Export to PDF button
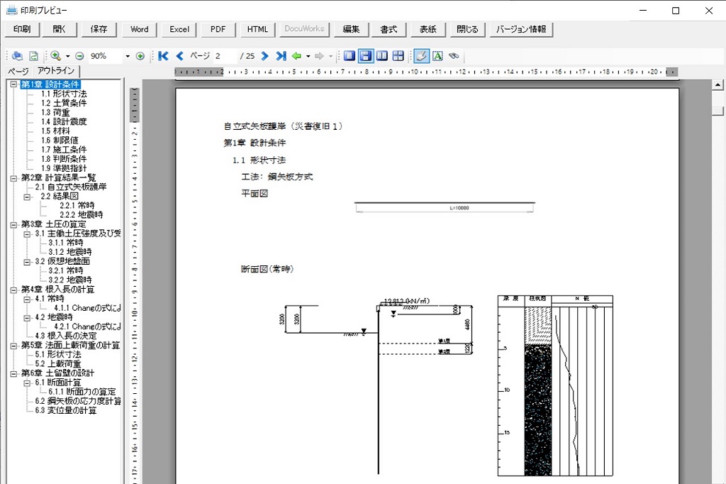Screen dimensions: 726x484 click(x=218, y=29)
